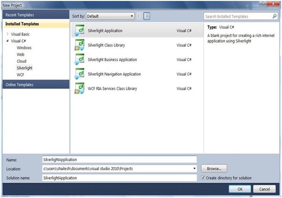Click the Browse... button
Screen dimensions: 282x198
pos(214,168)
